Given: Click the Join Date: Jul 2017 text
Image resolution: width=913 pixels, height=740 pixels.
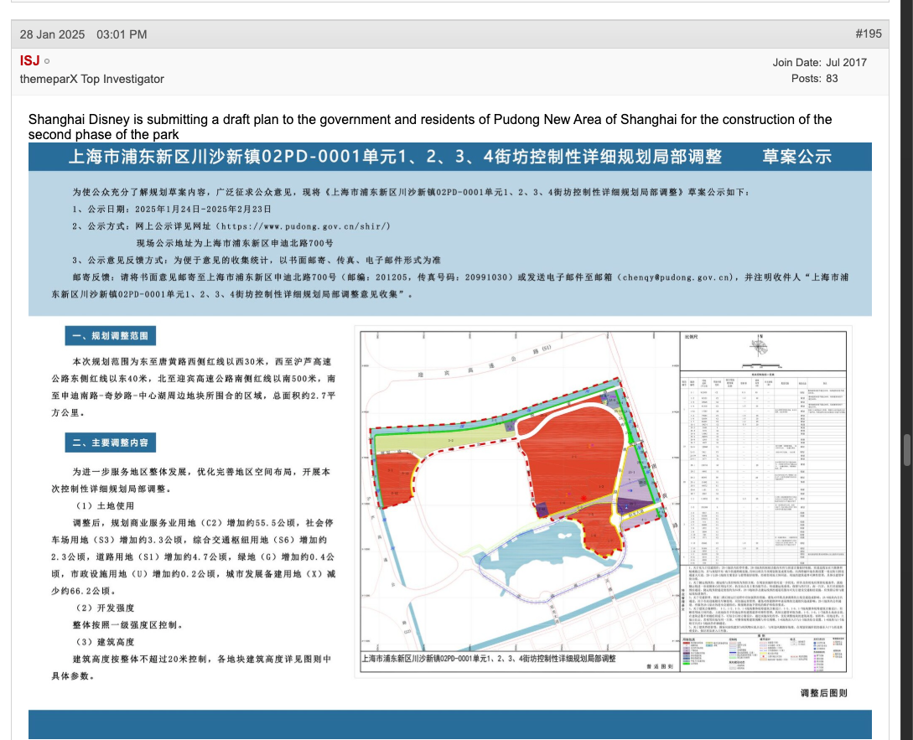Looking at the screenshot, I should (819, 62).
